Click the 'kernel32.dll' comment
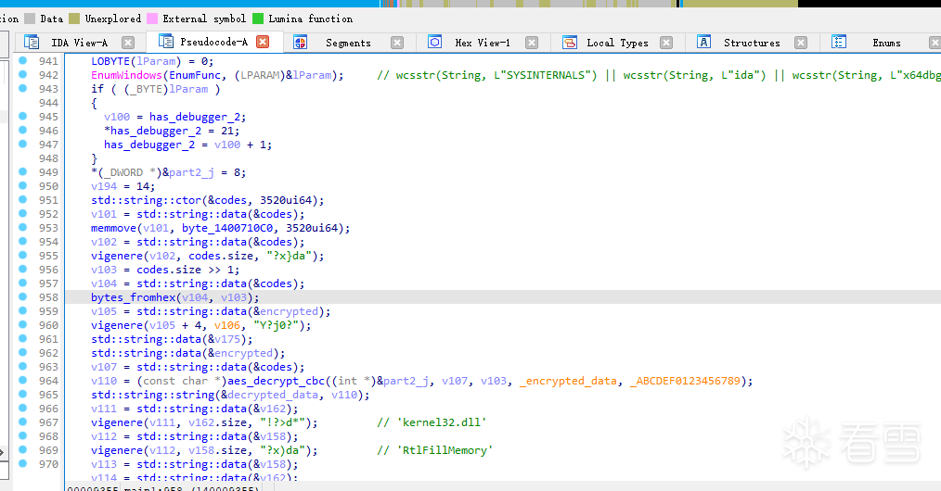941x491 pixels. click(x=432, y=422)
